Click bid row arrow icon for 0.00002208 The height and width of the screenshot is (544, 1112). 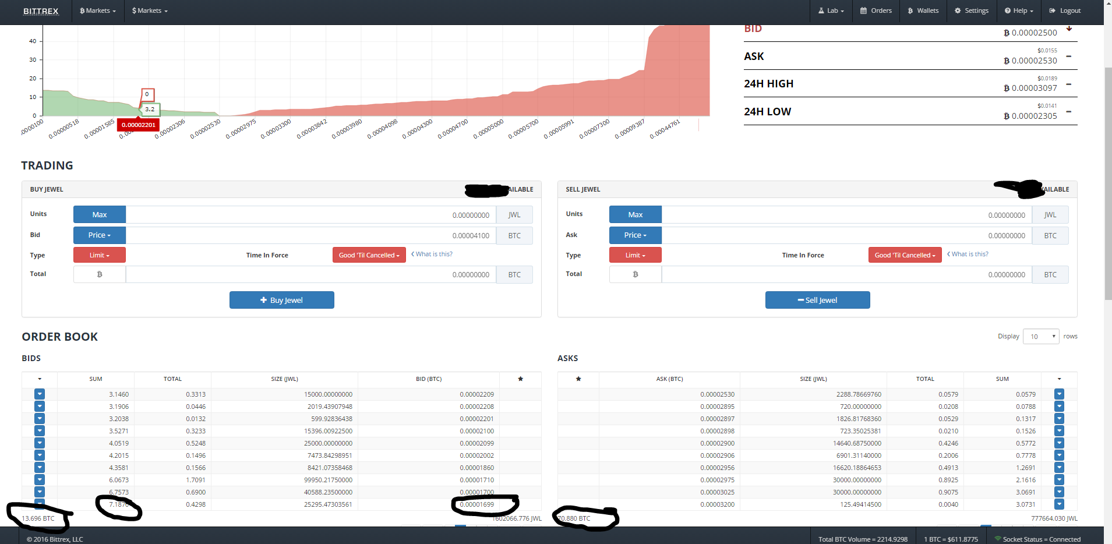[40, 407]
